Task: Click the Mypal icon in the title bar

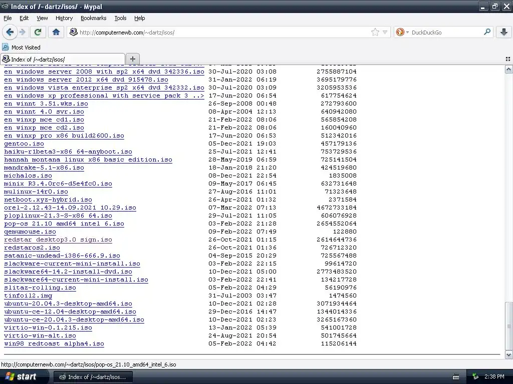Action: [5, 6]
